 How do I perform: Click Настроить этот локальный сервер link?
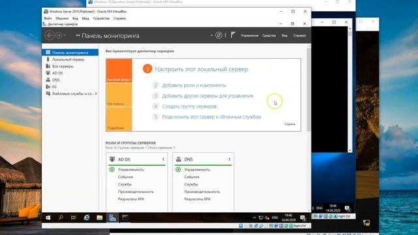(201, 69)
